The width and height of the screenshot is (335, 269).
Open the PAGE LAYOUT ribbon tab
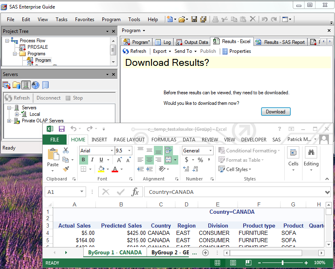click(129, 139)
